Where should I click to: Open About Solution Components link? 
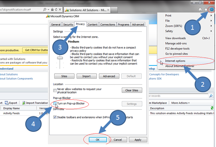[16, 79]
